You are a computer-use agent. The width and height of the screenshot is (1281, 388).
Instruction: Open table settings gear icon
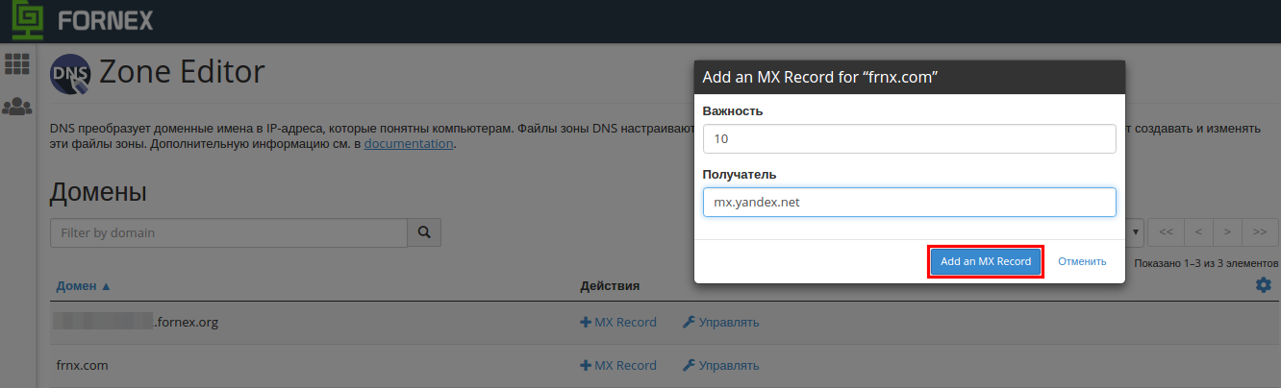pos(1264,285)
